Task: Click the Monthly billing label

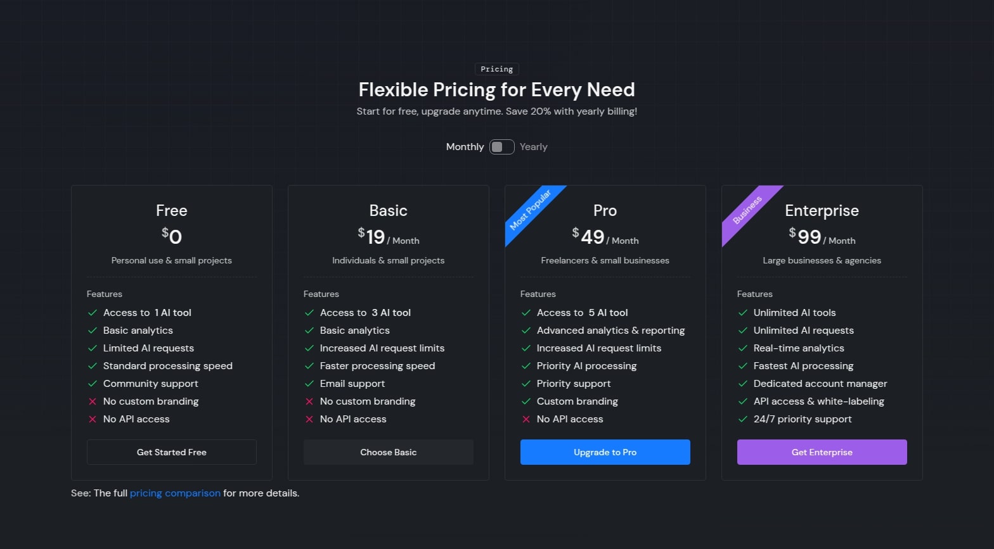Action: pos(465,147)
